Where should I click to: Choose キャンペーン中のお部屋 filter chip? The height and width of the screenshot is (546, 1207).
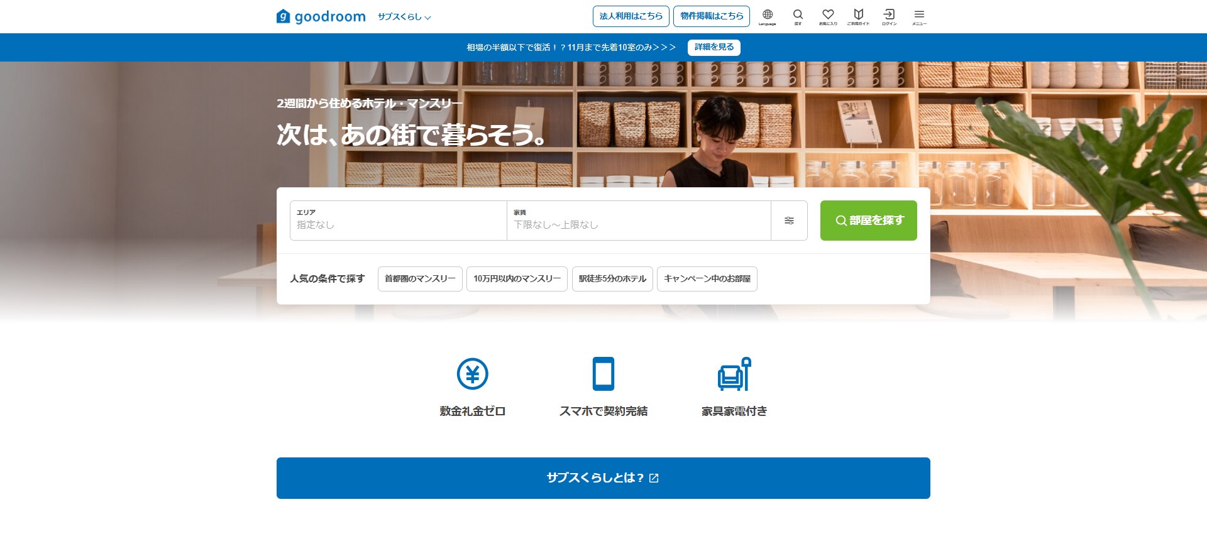(707, 279)
